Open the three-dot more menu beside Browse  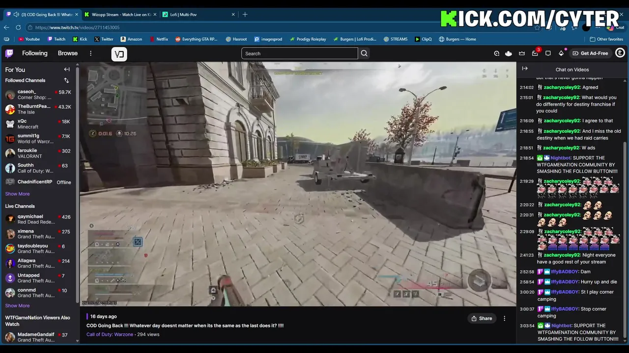click(x=90, y=53)
